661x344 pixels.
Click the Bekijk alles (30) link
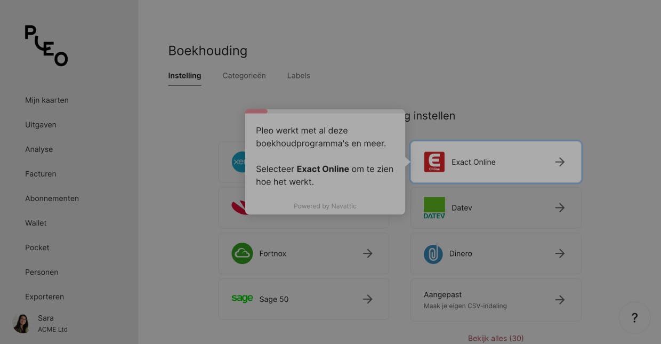pyautogui.click(x=496, y=338)
